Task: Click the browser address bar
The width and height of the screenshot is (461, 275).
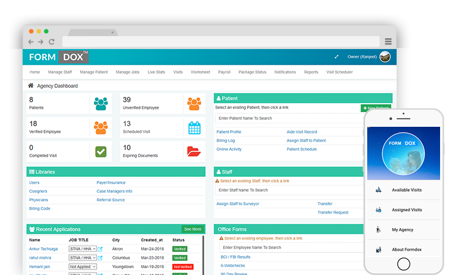Action: [x=221, y=42]
